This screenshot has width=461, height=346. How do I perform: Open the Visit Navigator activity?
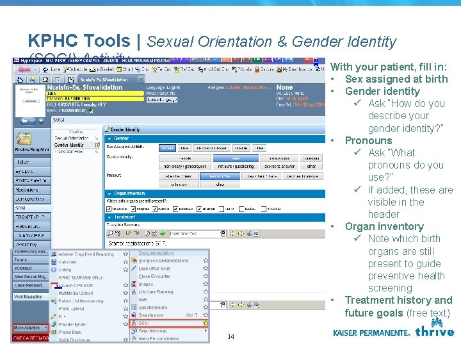[x=30, y=297]
